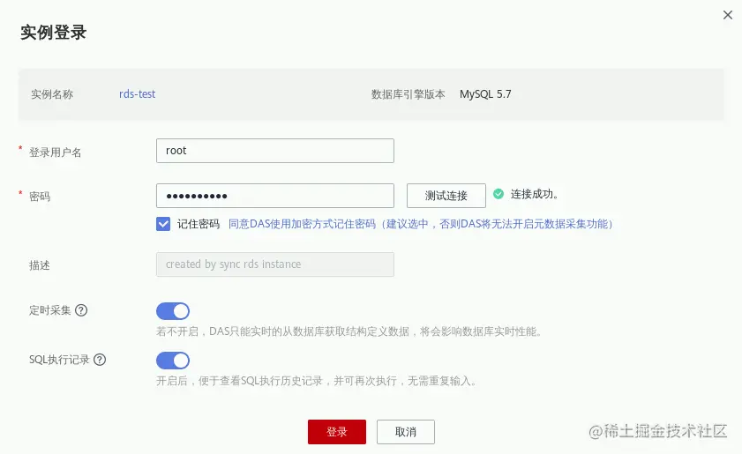Viewport: 742px width, 454px height.
Task: Click the 实例登录 dialog title
Action: tap(54, 32)
